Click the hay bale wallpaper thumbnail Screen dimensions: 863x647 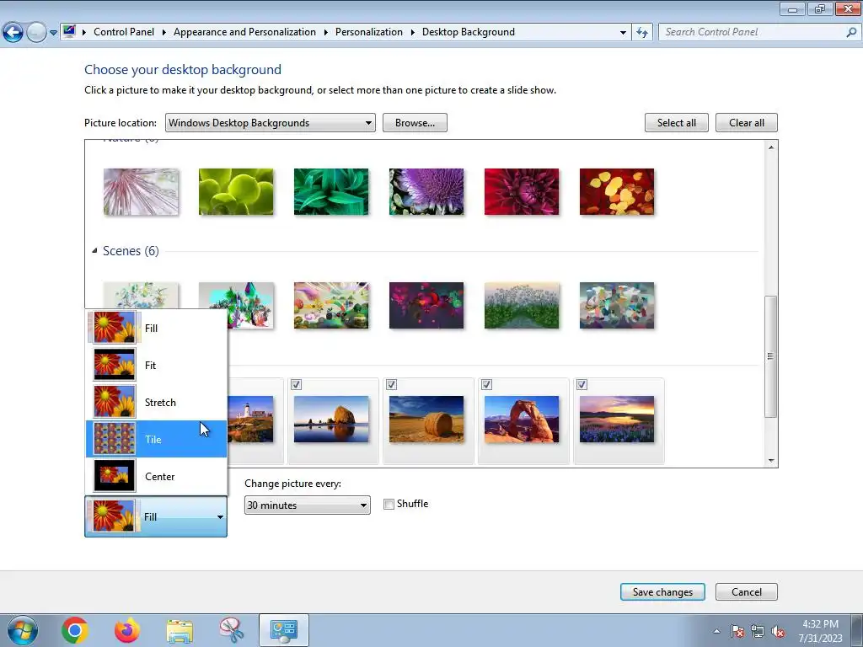pos(426,420)
